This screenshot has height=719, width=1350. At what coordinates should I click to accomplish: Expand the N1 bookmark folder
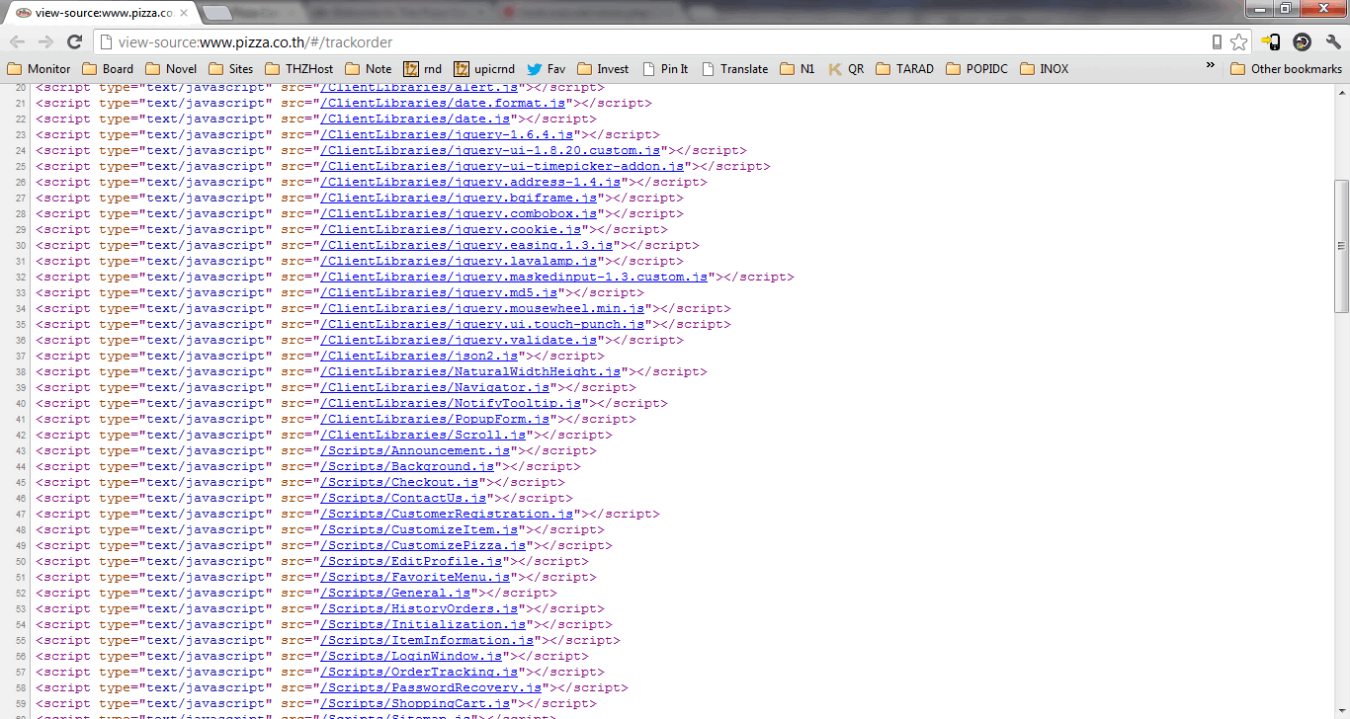pyautogui.click(x=798, y=69)
